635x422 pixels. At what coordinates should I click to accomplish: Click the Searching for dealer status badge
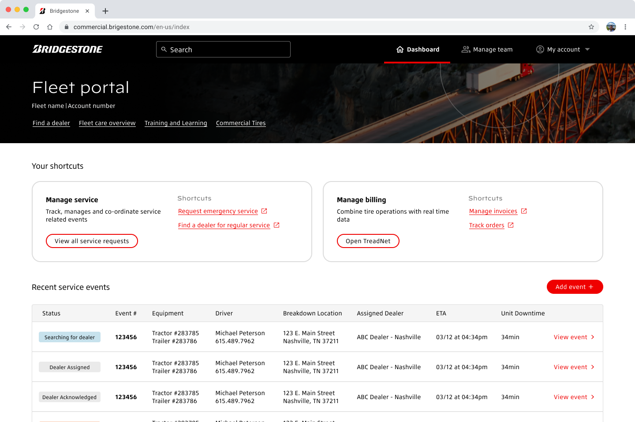[x=70, y=337]
